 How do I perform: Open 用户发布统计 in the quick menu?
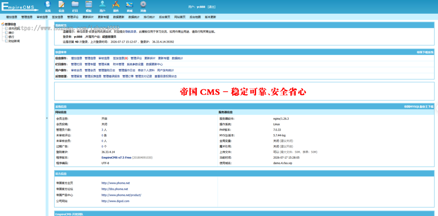tap(166, 70)
